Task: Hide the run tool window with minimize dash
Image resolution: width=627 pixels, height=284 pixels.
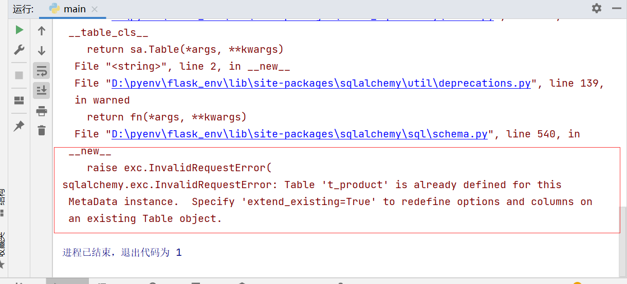Action: click(x=615, y=8)
